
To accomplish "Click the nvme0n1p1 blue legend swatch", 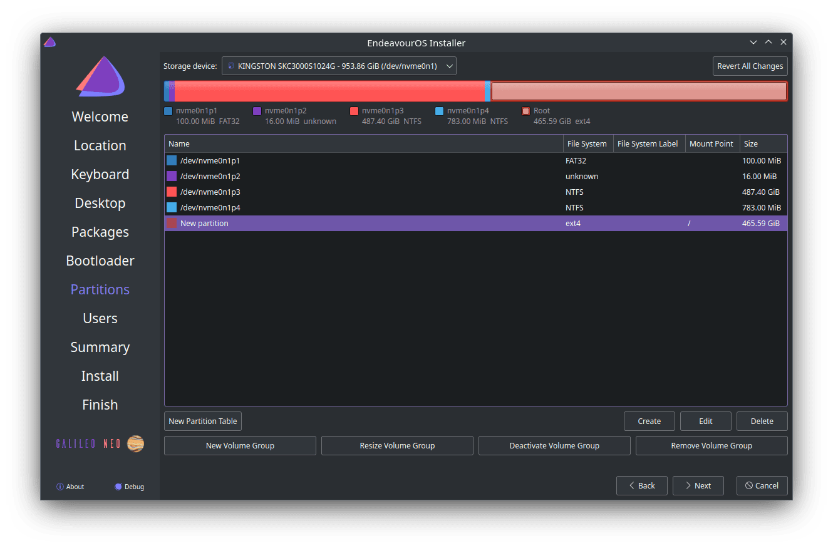I will coord(168,111).
